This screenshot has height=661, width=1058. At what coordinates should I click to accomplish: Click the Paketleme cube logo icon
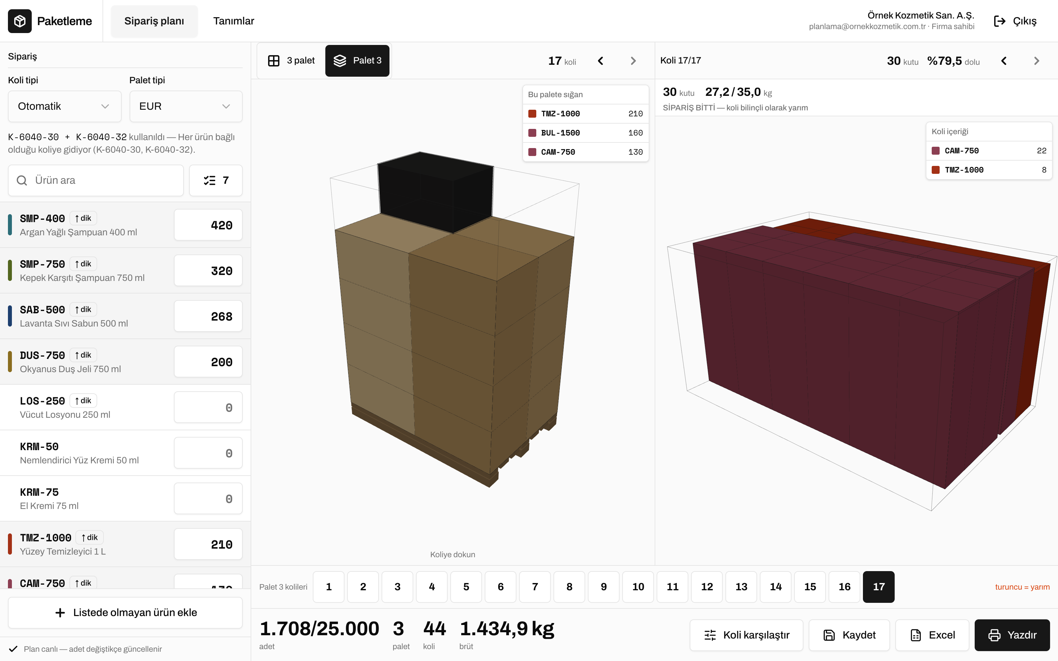point(20,21)
